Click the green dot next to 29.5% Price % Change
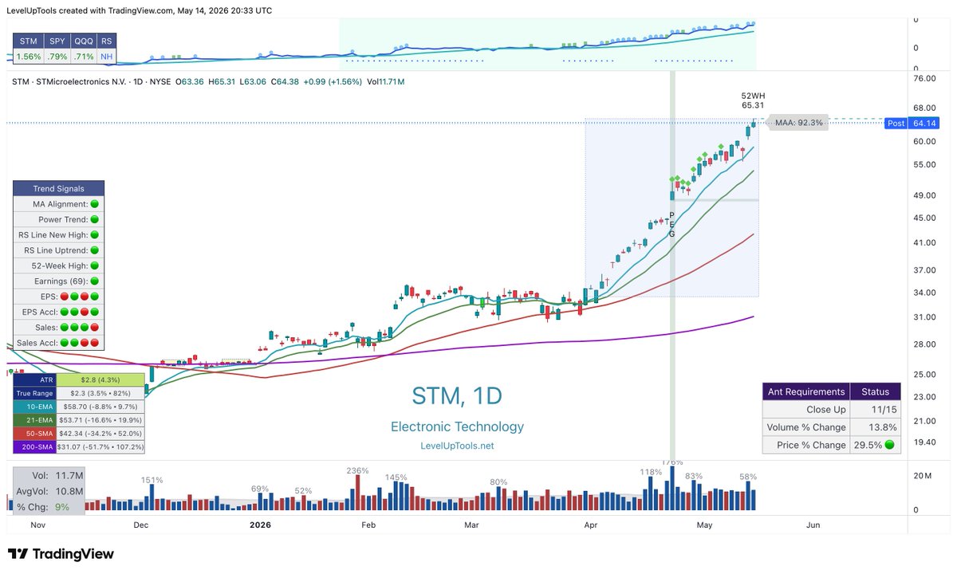Viewport: 957px width, 574px height. click(x=889, y=445)
